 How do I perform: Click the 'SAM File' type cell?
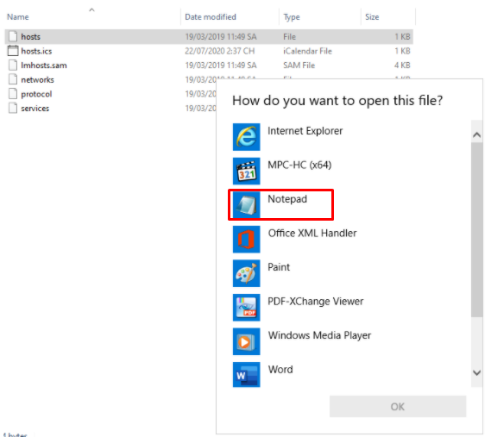299,66
